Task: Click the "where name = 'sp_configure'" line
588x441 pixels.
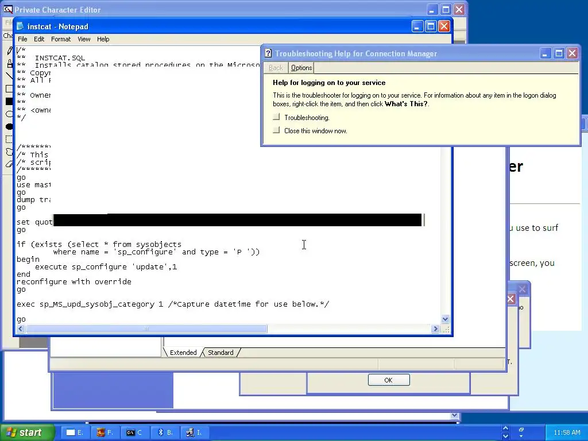Action: 156,252
